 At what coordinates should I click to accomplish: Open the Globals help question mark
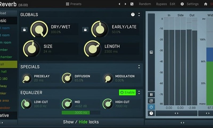(x=133, y=15)
